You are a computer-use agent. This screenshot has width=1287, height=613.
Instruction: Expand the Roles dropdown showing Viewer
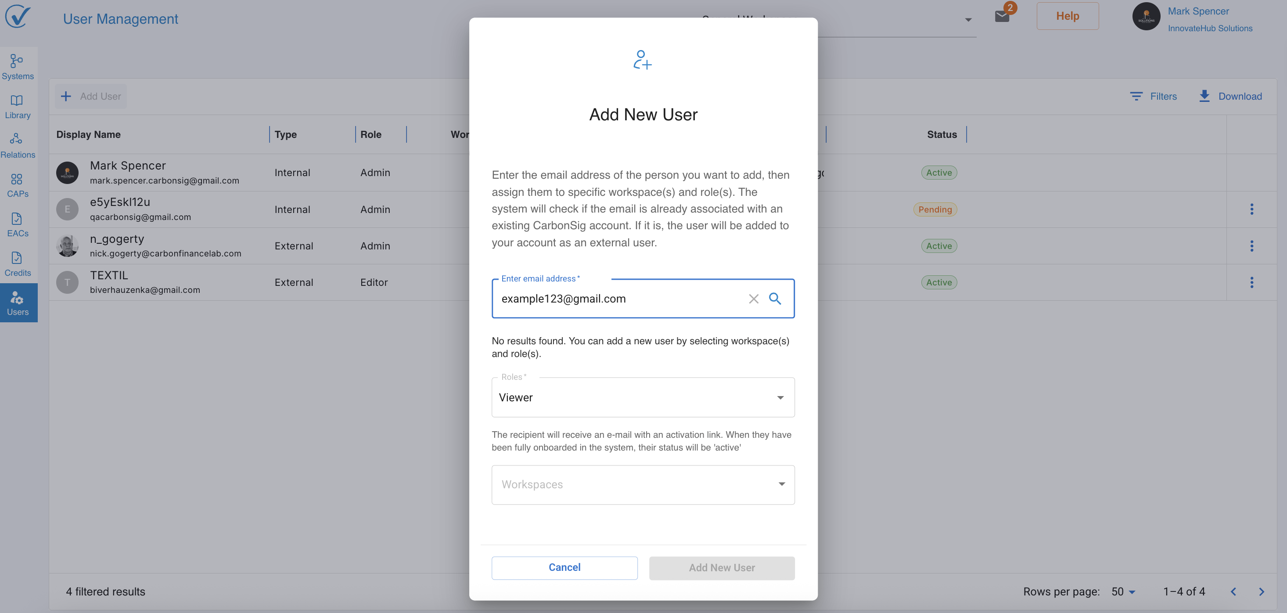[643, 397]
